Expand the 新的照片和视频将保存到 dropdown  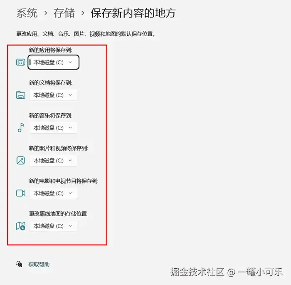coord(53,160)
